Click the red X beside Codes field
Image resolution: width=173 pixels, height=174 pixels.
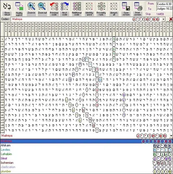(x=171, y=19)
